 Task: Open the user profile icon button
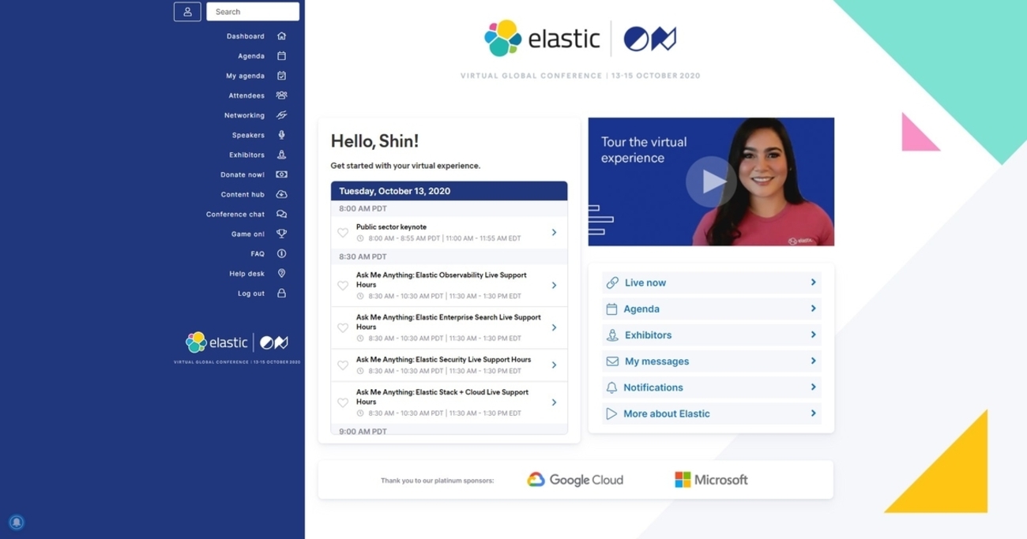click(187, 12)
